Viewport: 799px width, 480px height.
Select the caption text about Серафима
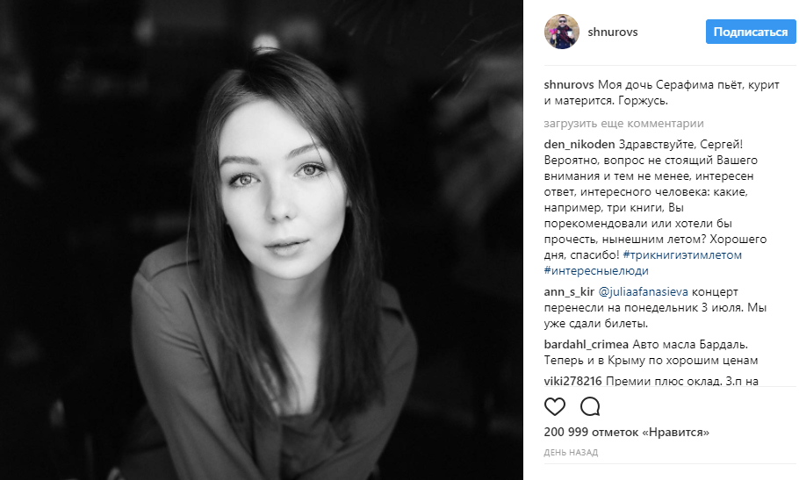click(x=661, y=93)
